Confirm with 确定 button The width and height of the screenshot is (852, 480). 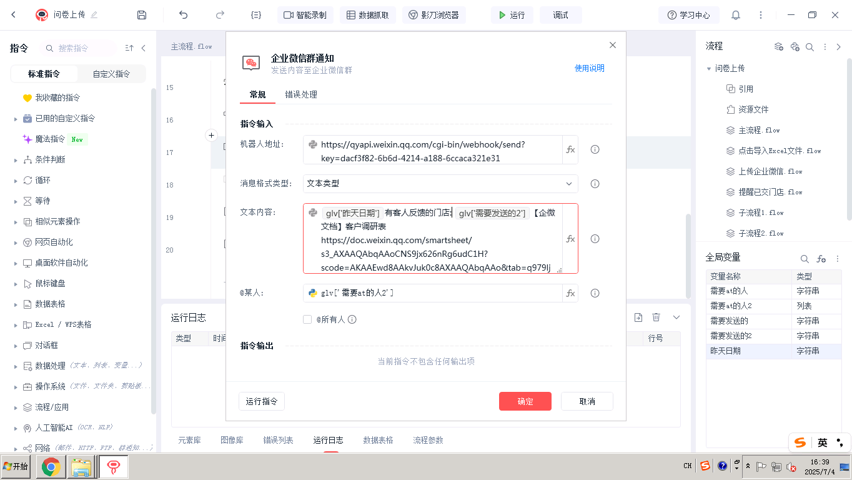pyautogui.click(x=525, y=401)
